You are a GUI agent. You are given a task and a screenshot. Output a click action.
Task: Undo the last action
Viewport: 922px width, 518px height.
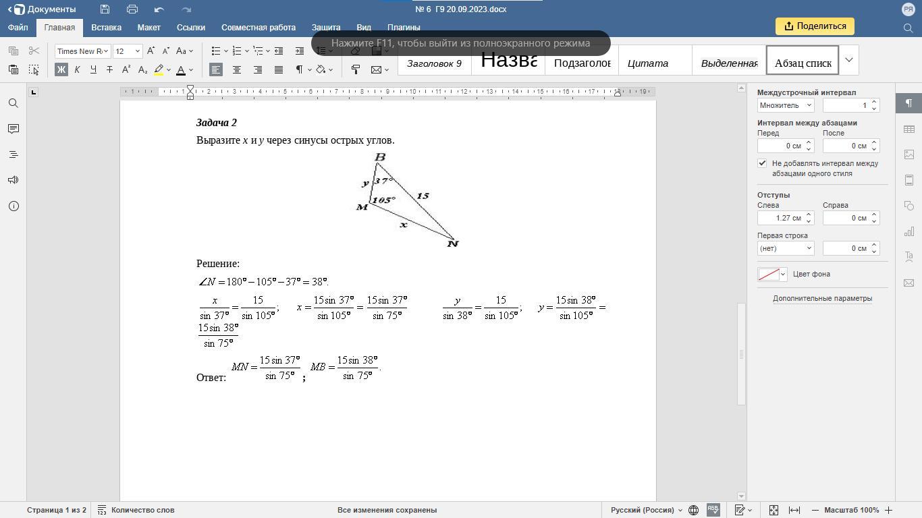[159, 9]
